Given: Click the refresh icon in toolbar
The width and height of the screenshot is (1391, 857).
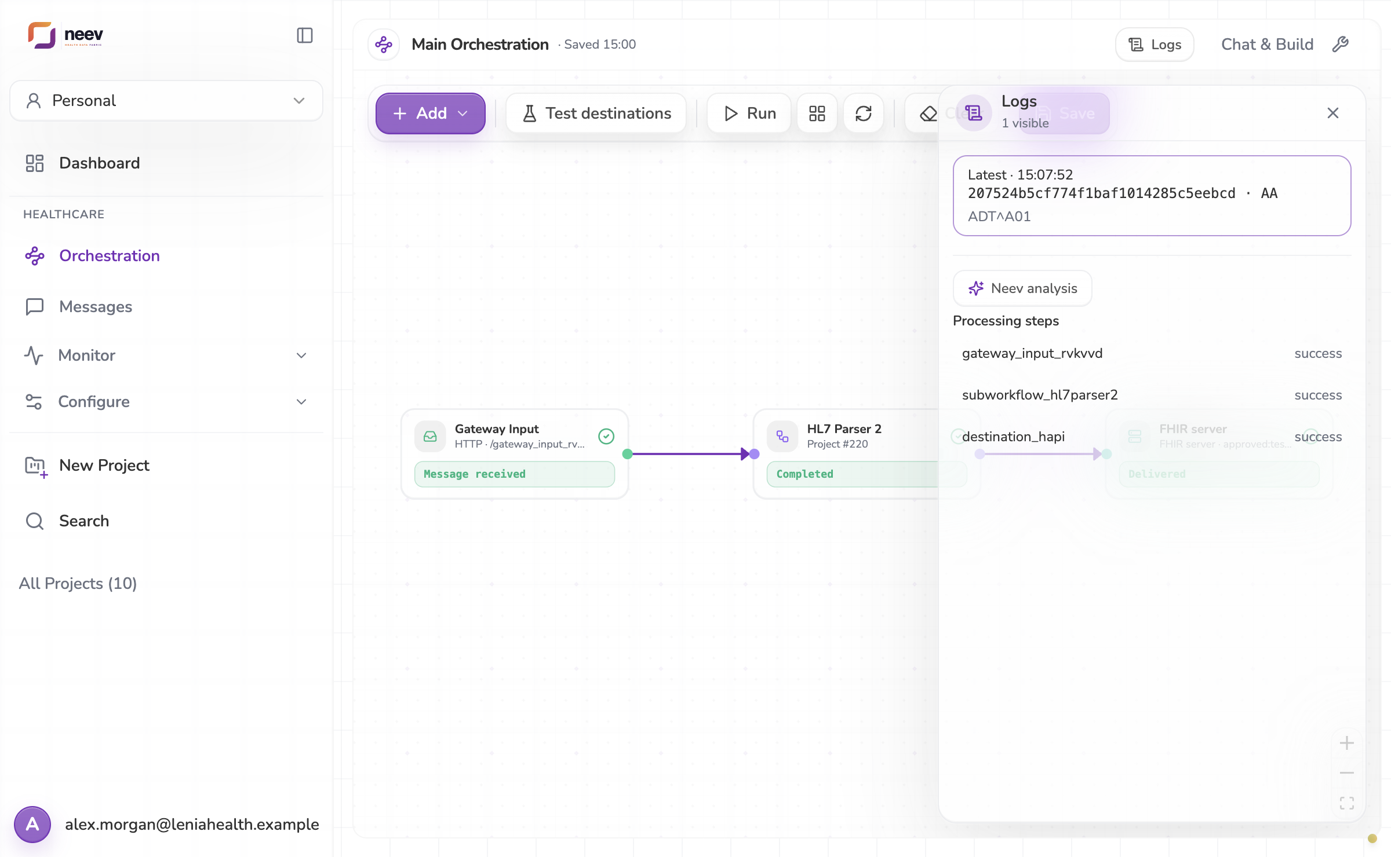Looking at the screenshot, I should coord(864,113).
